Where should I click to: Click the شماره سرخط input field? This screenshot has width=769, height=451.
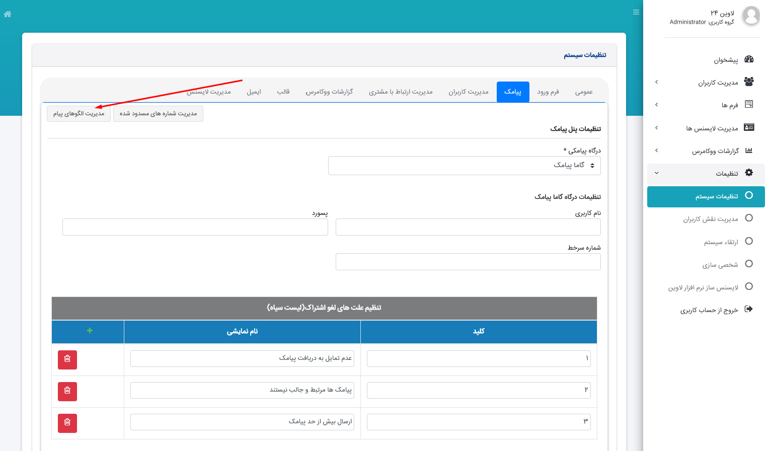[x=468, y=262]
